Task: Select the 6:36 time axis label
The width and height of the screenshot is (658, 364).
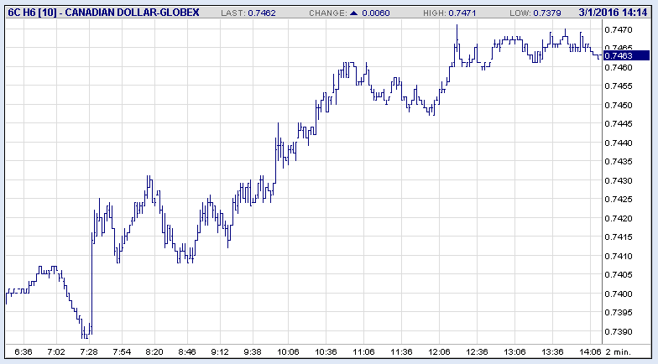Action: click(x=24, y=352)
